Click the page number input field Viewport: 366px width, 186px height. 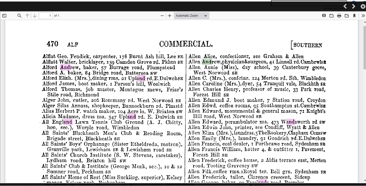46,16
